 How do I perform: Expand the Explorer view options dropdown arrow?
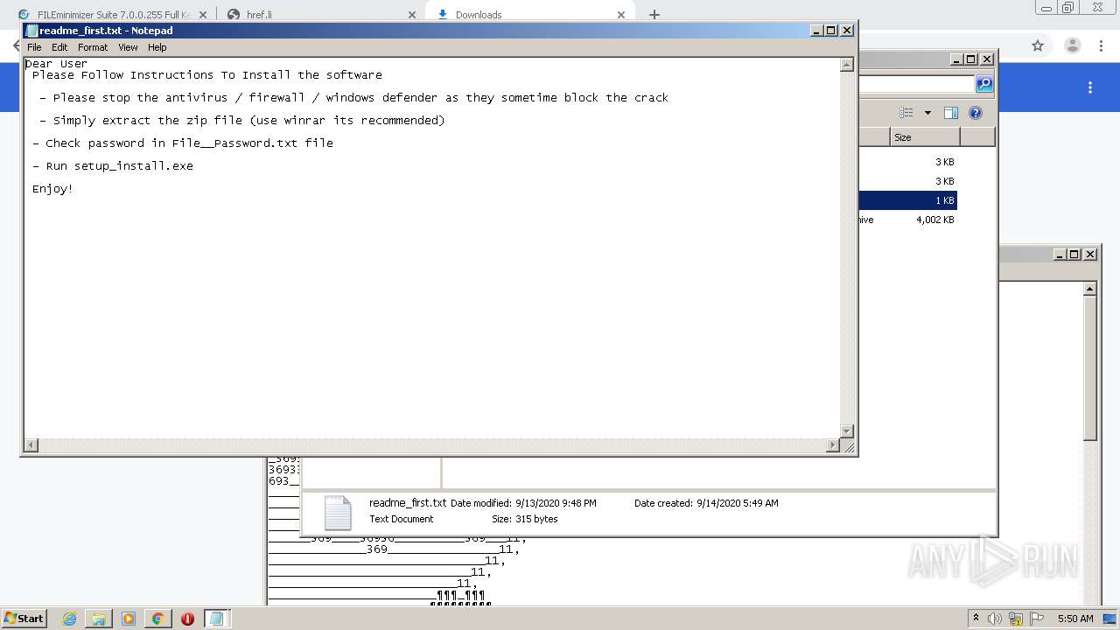pyautogui.click(x=927, y=113)
